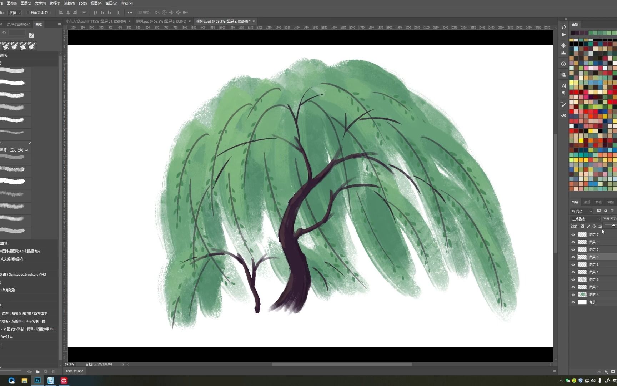Enable the 显示变换控件 checkbox

[x=28, y=13]
